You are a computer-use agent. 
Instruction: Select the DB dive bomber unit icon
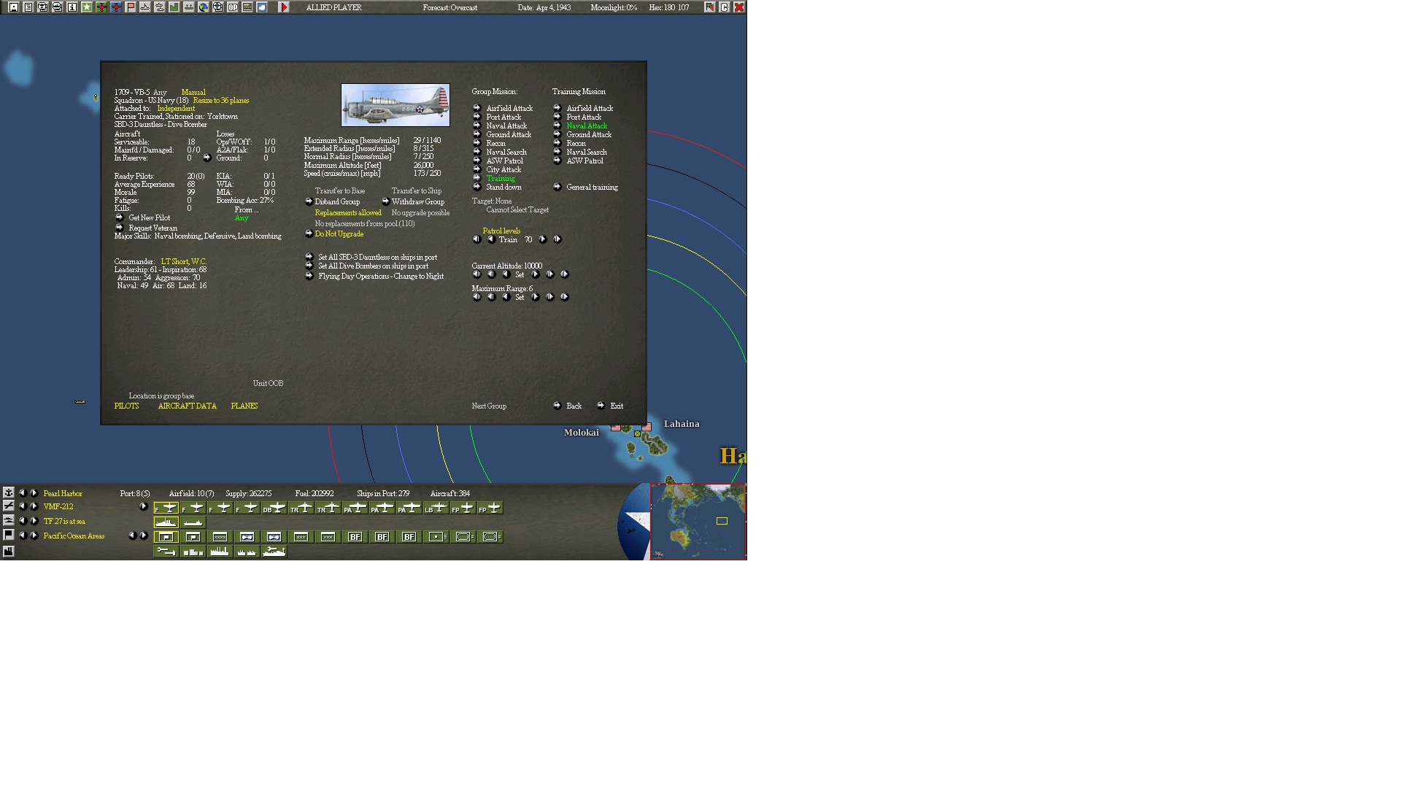click(x=274, y=508)
